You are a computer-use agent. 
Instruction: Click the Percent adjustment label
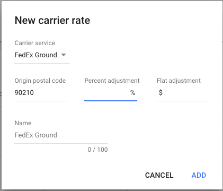click(112, 81)
